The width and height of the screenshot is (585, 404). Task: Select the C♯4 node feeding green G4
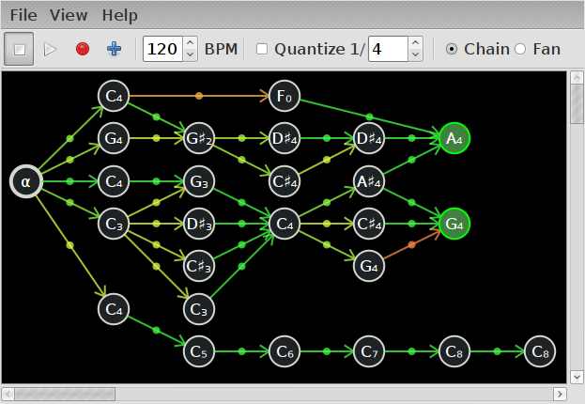click(369, 224)
